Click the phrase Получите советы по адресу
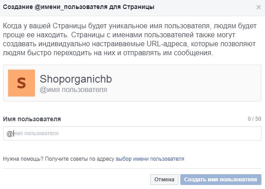Viewport: 265px width, 189px height. tap(80, 159)
